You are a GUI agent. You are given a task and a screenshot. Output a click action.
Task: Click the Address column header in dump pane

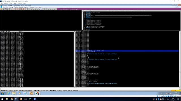(3, 31)
